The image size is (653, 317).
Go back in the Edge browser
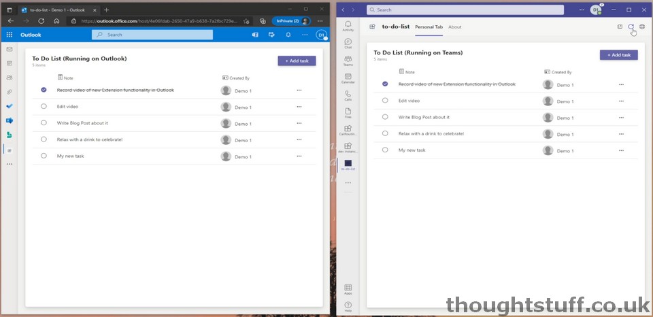(10, 21)
